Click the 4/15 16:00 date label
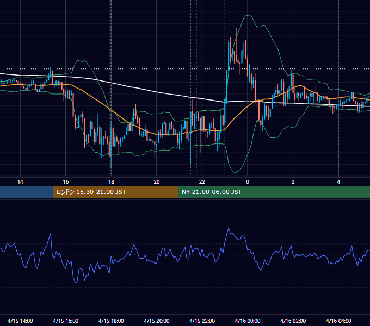370x326 pixels. pyautogui.click(x=66, y=321)
